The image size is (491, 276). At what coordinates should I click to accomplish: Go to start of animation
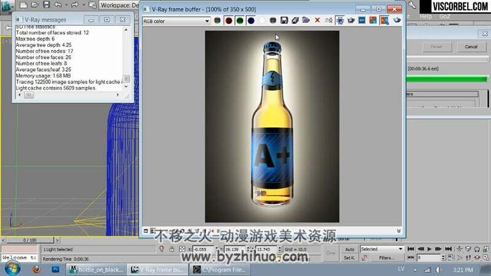[x=411, y=249]
